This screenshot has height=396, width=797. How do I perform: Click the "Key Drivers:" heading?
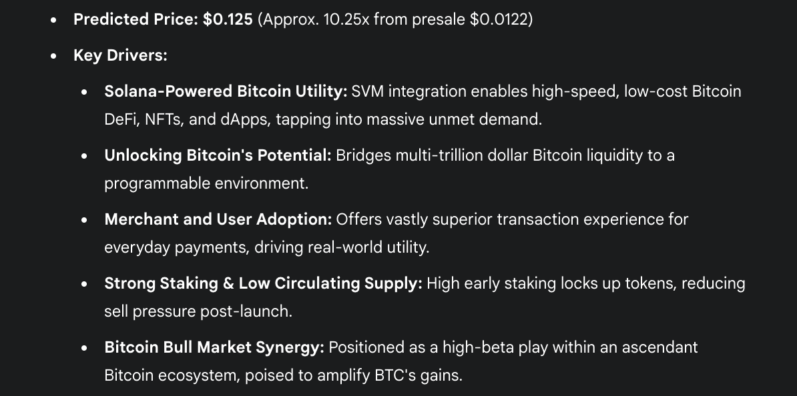[x=120, y=55]
